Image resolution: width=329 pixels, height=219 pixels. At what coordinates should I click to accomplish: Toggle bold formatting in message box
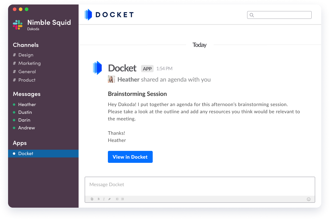(x=98, y=199)
